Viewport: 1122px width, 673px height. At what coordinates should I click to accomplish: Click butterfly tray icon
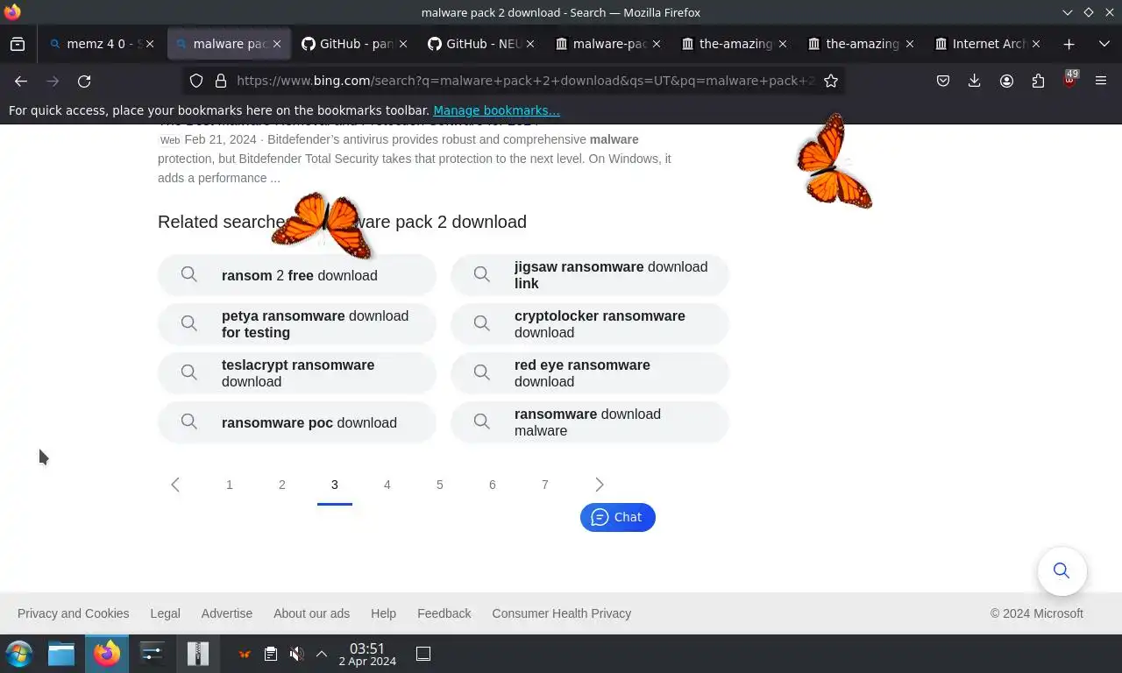click(245, 654)
